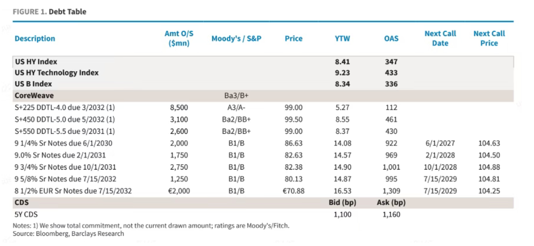The image size is (534, 246).
Task: Click the CoreWeave section row
Action: [263, 96]
